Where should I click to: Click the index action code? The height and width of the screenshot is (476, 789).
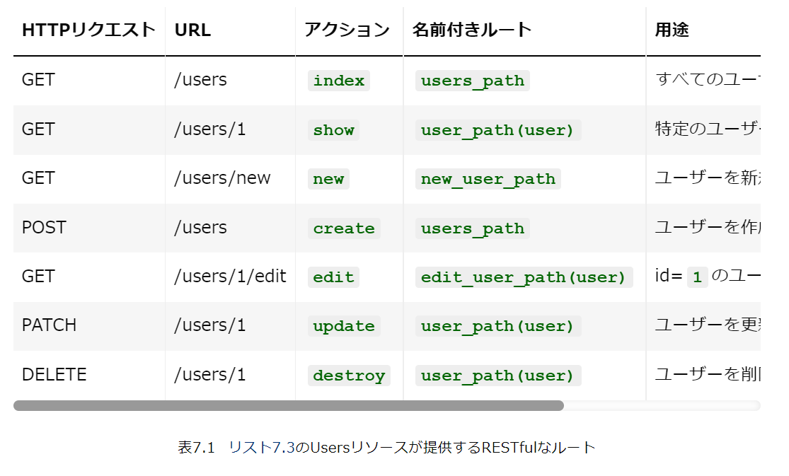(339, 81)
